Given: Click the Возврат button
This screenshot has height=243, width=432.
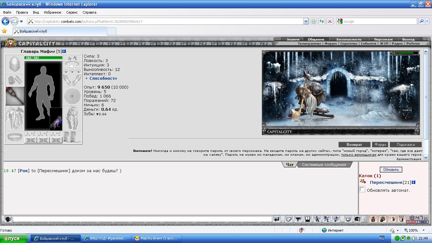Looking at the screenshot, I should coord(354,145).
